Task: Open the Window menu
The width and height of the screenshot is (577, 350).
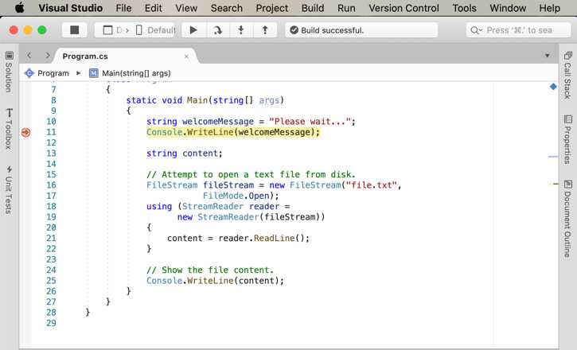Action: pos(508,8)
